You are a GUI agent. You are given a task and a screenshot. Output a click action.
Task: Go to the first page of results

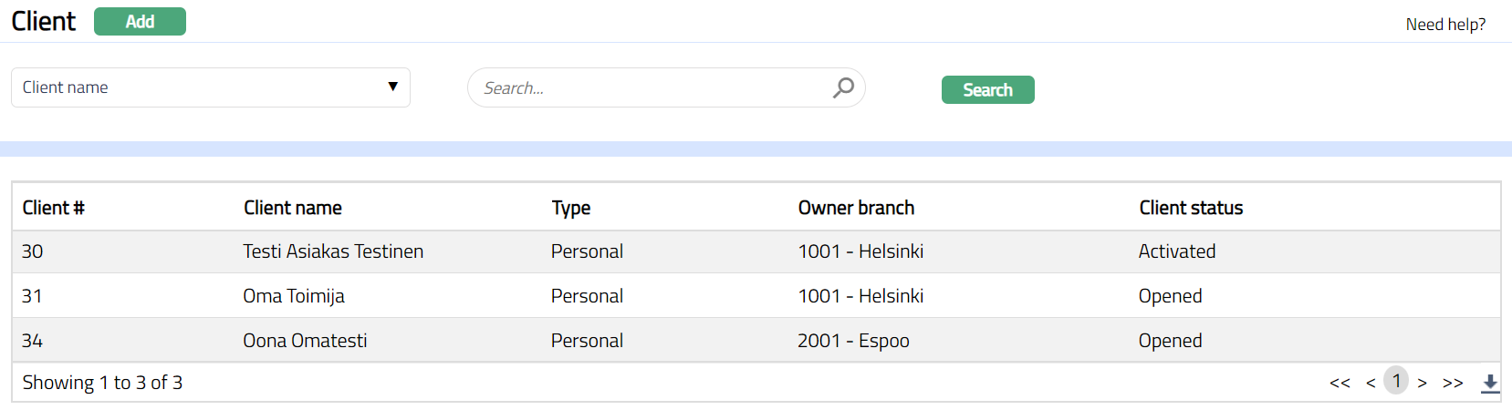pyautogui.click(x=1340, y=383)
